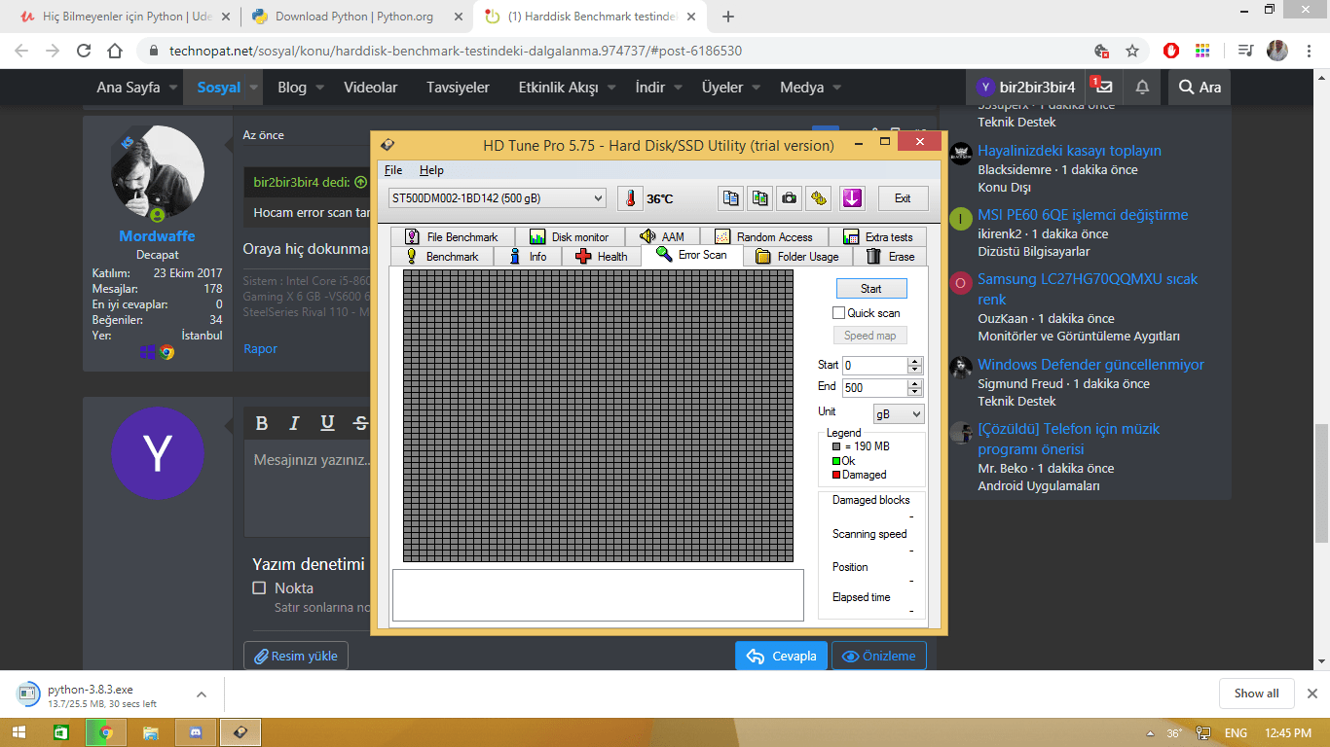1330x747 pixels.
Task: Open Discord from the Windows taskbar
Action: pos(195,732)
